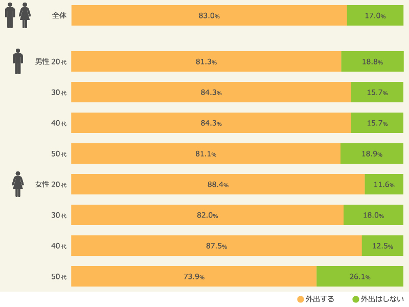Select the woman icon next to 女性 20代
This screenshot has height=307, width=409.
18,184
